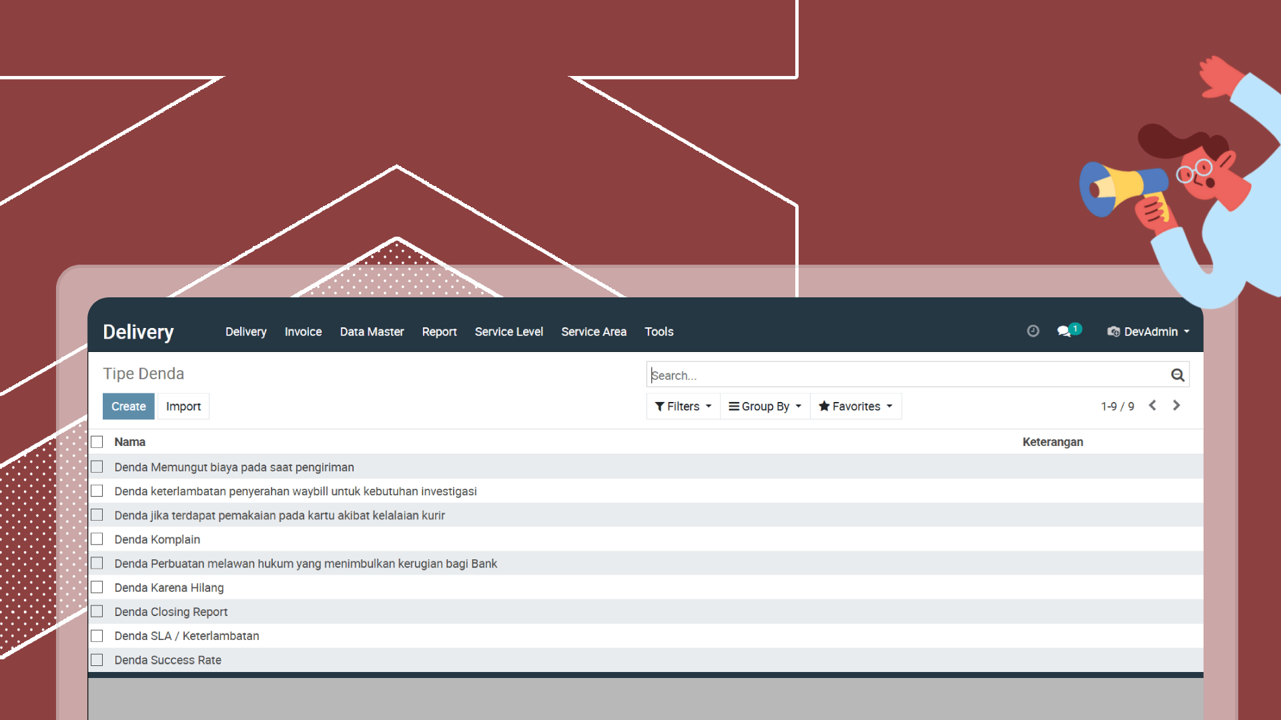Screen dimensions: 1281x720
Task: Expand the Favorites dropdown
Action: tap(855, 406)
